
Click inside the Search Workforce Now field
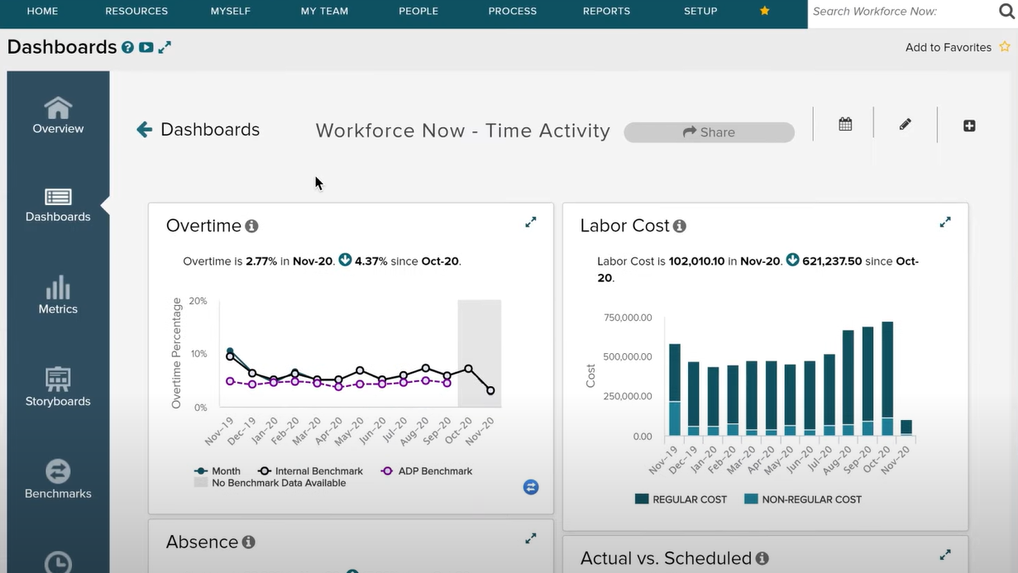[893, 11]
